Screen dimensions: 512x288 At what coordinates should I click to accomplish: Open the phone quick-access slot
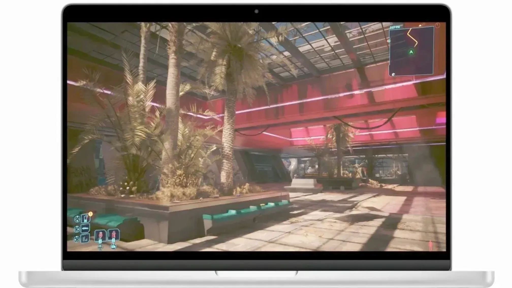coord(86,218)
